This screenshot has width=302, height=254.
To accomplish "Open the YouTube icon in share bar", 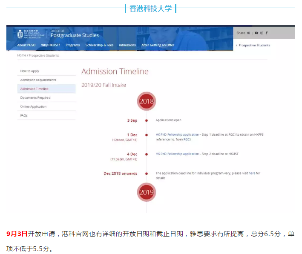I will (x=256, y=33).
